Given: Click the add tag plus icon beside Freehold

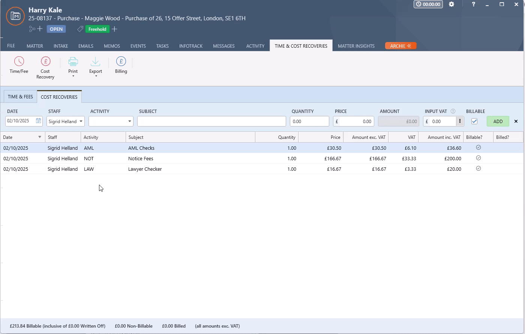Looking at the screenshot, I should click(114, 29).
